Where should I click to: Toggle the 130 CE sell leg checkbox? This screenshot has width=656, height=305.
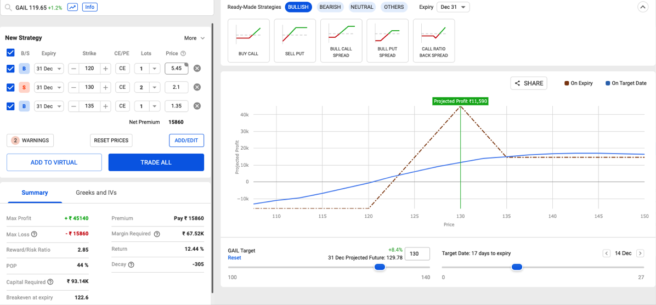click(x=10, y=87)
